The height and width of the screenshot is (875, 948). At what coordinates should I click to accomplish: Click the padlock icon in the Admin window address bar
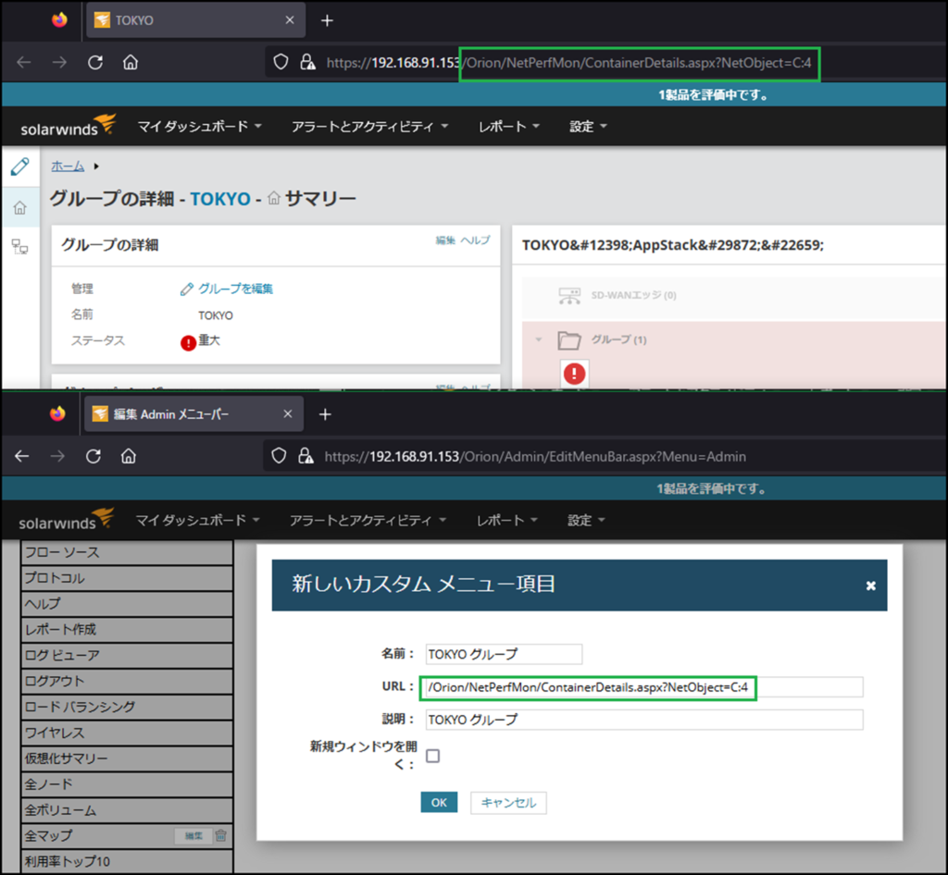coord(306,456)
